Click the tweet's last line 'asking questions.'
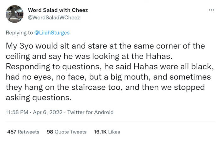Screen dimensions: 221x141 39,98
